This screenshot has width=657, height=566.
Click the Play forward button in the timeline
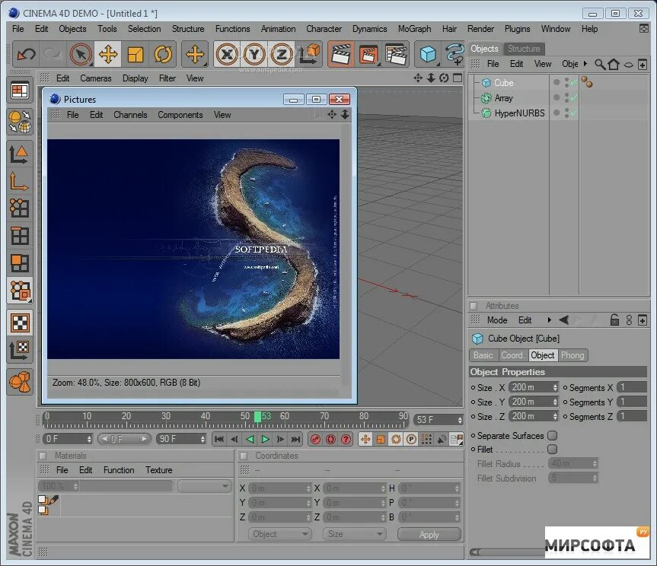[x=265, y=439]
